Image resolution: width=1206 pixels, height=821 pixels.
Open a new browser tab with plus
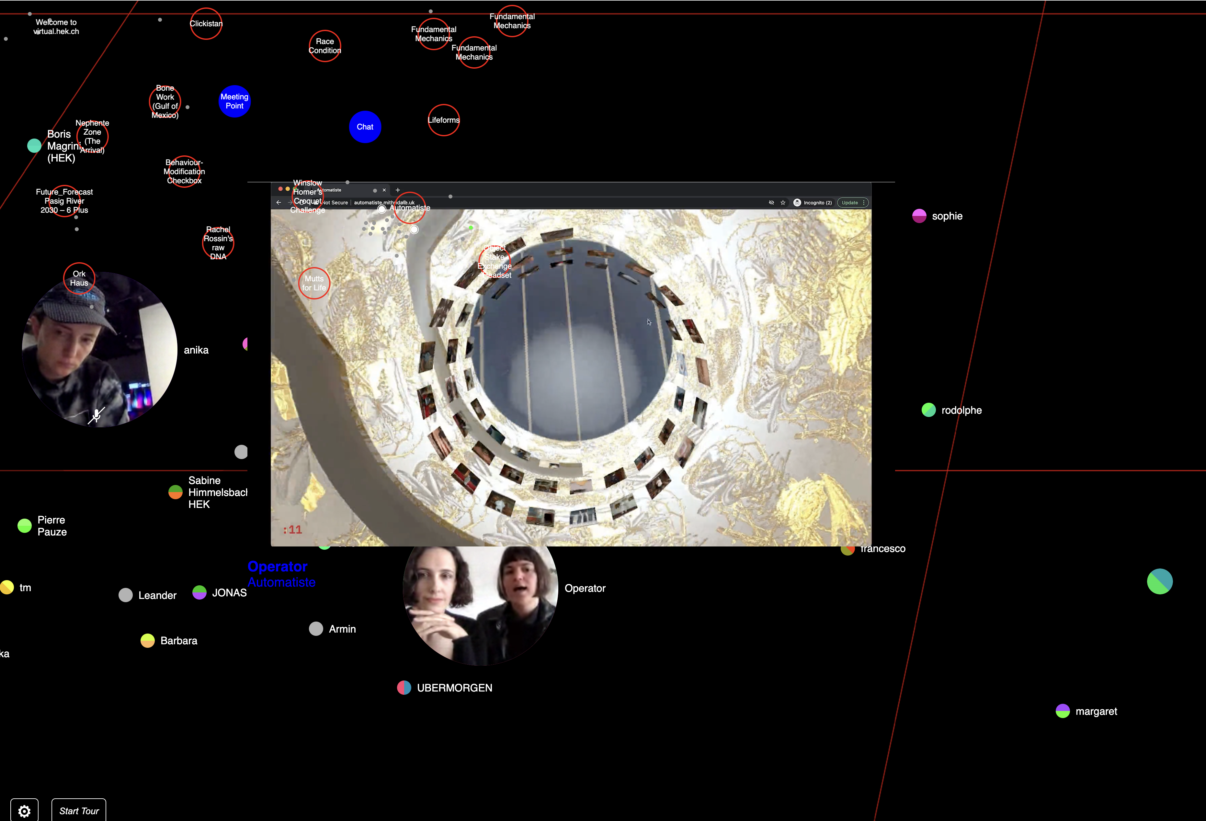pyautogui.click(x=398, y=190)
